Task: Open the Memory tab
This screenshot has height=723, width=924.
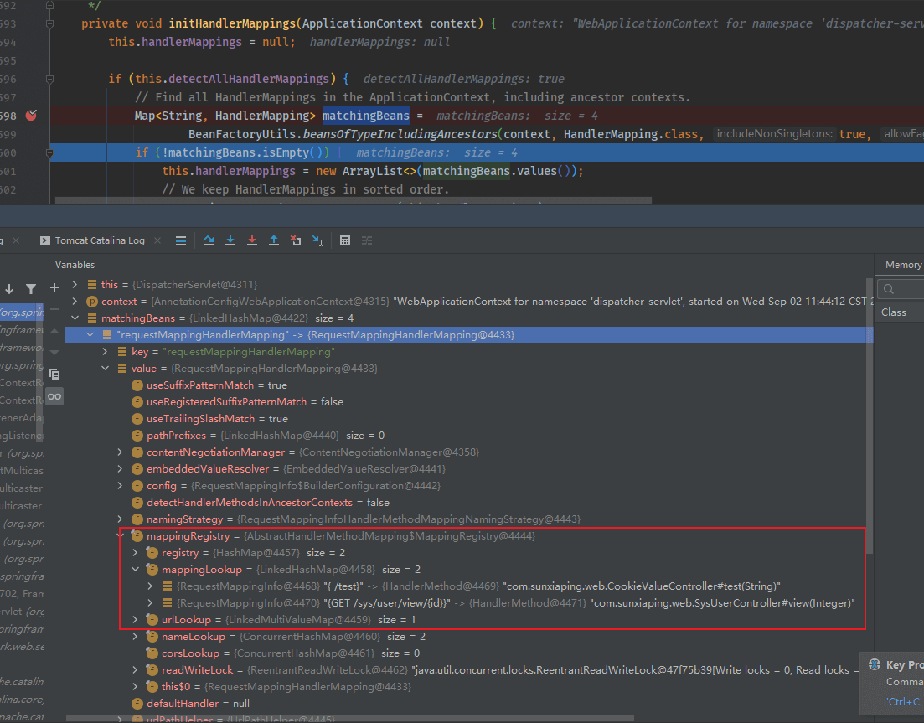Action: [x=903, y=266]
